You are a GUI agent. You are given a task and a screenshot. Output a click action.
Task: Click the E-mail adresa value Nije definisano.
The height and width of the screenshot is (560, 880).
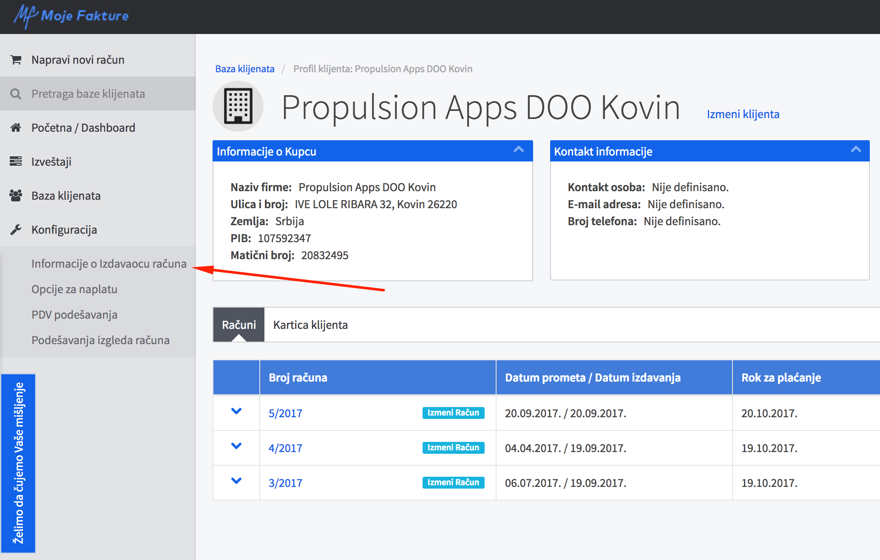(686, 204)
